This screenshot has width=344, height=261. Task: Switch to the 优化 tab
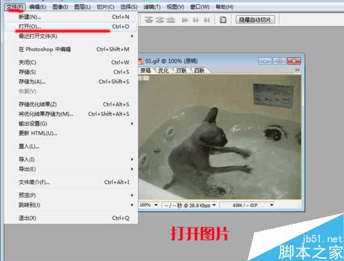point(163,70)
